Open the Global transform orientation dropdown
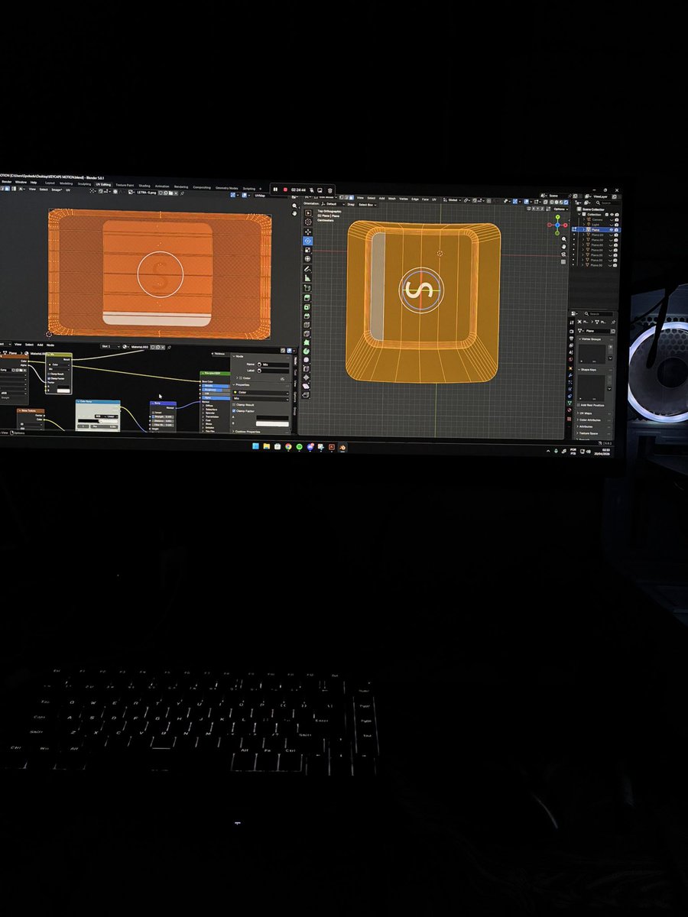Screen dimensions: 688x917 coord(453,199)
